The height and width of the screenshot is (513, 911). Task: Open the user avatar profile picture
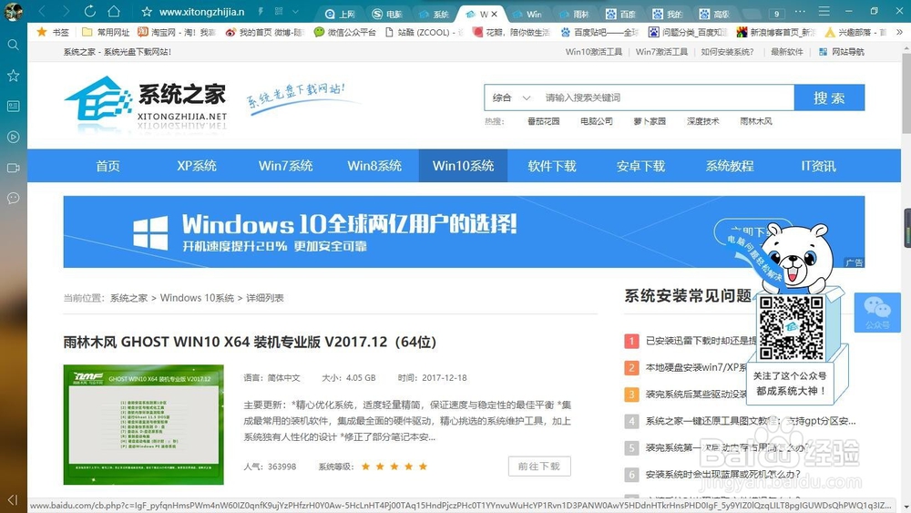point(13,12)
